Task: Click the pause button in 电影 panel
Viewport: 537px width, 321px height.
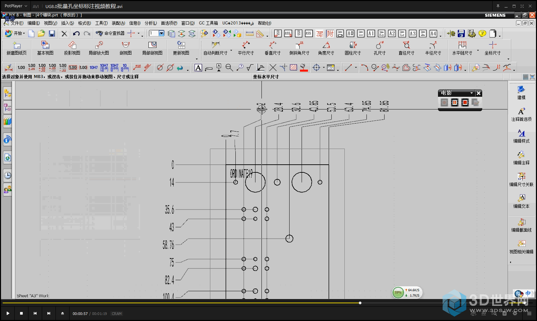Action: (x=455, y=102)
